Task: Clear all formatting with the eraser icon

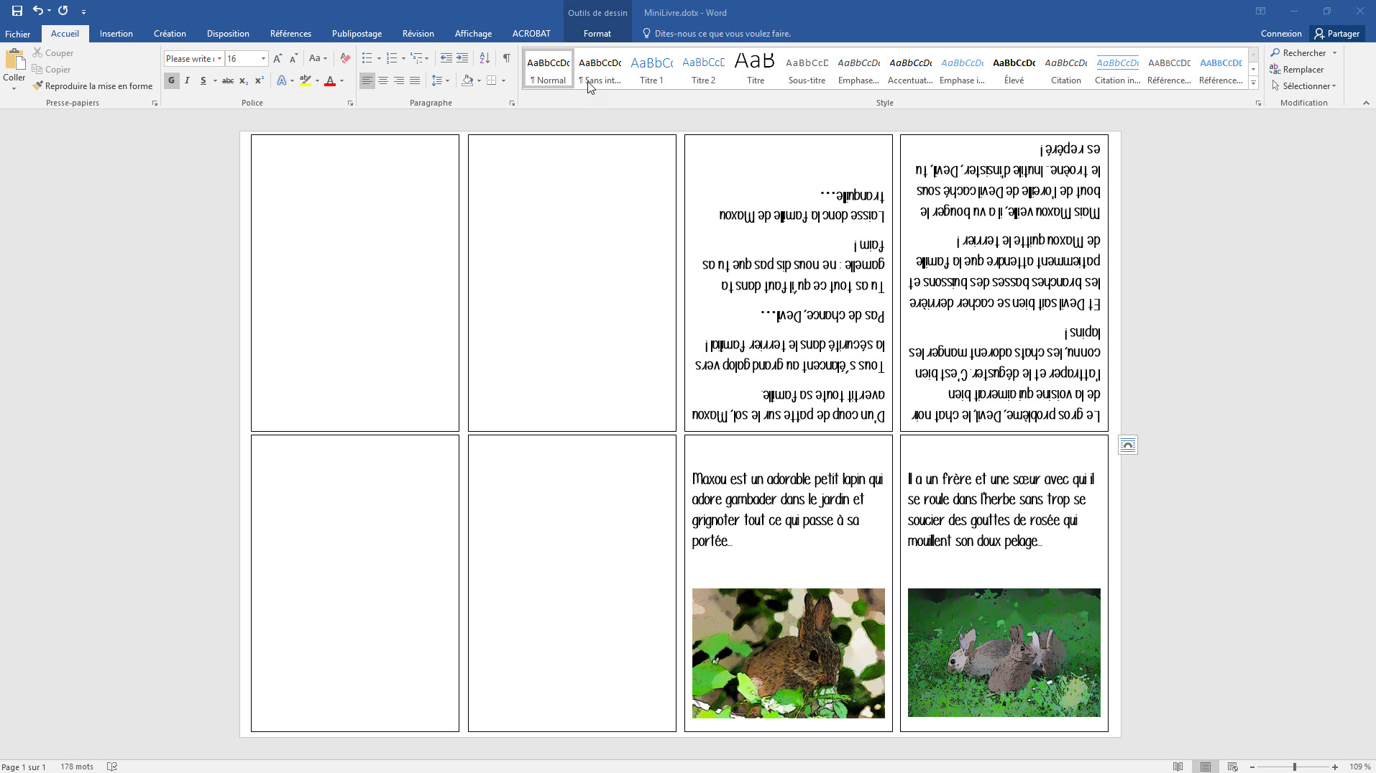Action: [x=345, y=58]
